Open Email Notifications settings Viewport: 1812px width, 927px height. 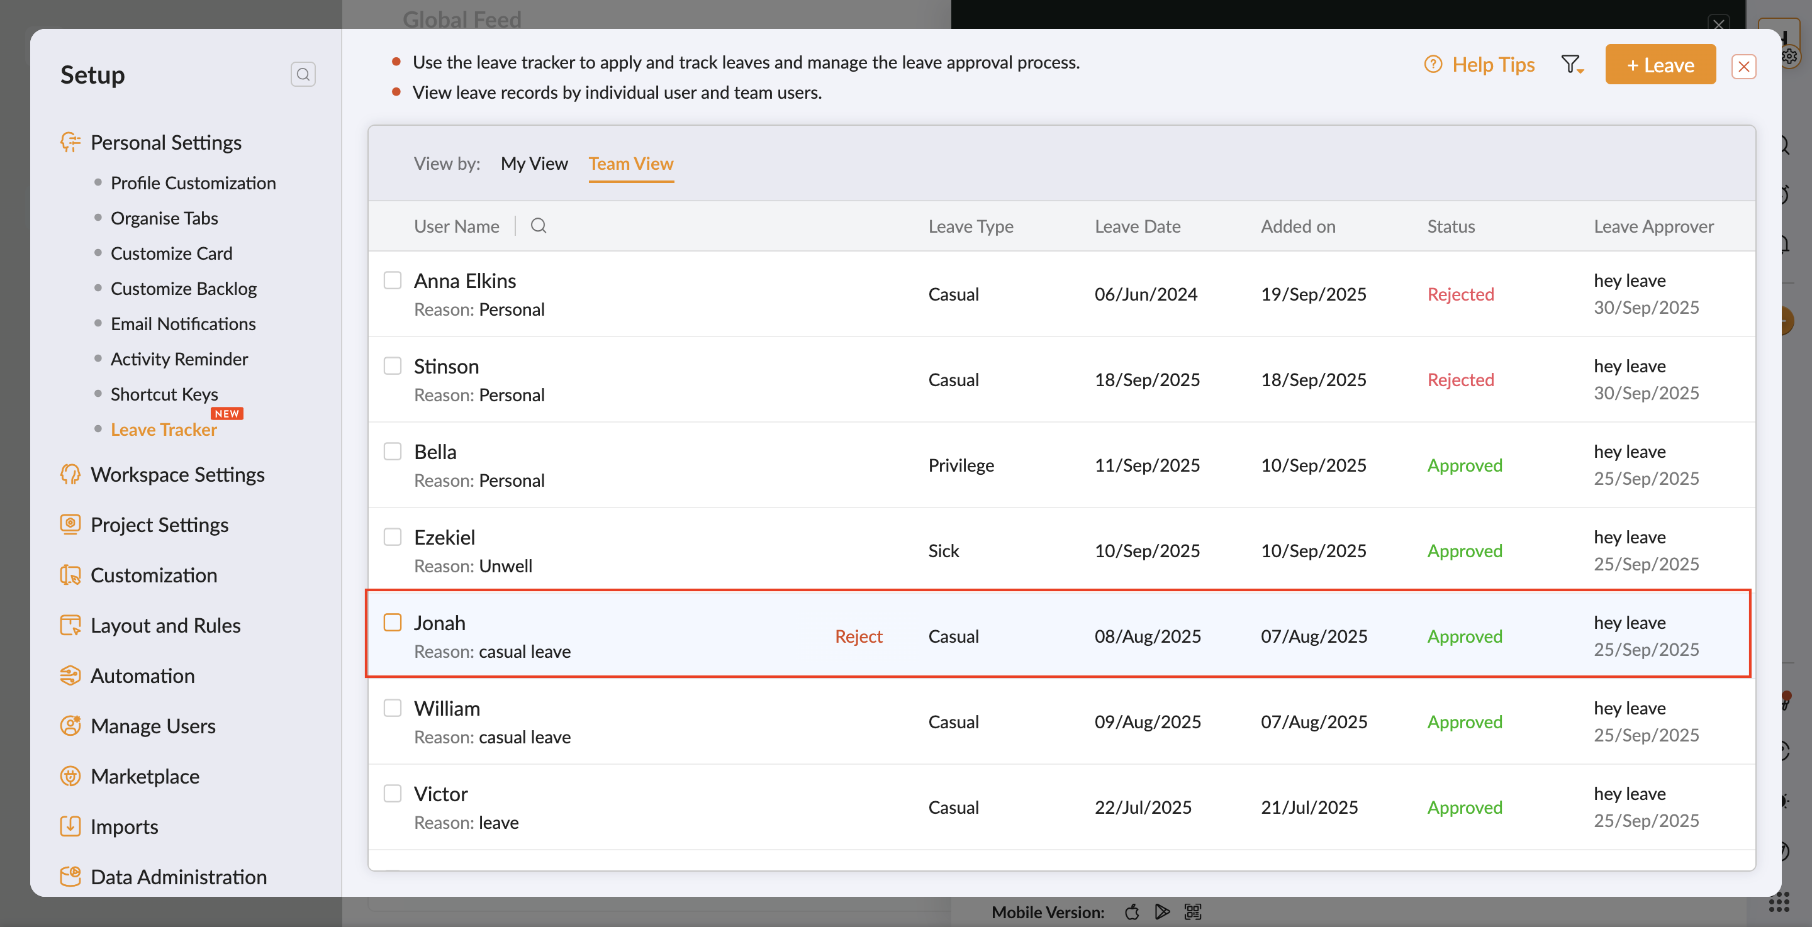183,323
